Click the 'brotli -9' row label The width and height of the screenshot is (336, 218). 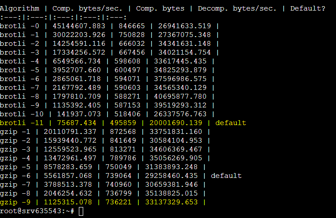(x=19, y=105)
